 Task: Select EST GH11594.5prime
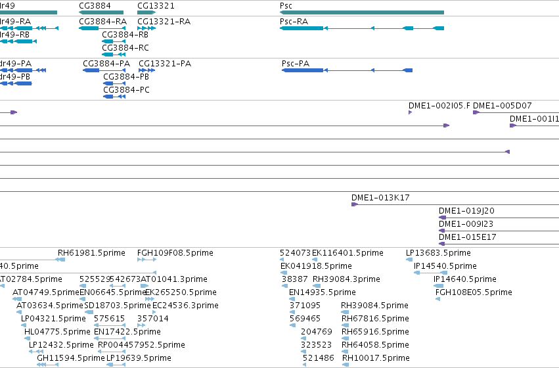pyautogui.click(x=71, y=358)
